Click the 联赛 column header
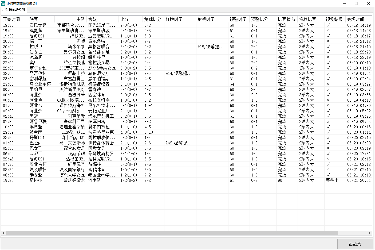The image size is (375, 250). coord(41,19)
